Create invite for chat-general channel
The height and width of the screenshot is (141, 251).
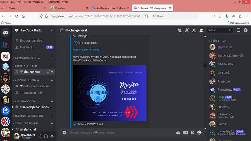click(48, 72)
